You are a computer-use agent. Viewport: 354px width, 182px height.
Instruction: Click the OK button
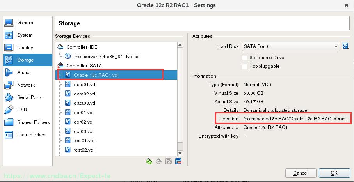334,173
